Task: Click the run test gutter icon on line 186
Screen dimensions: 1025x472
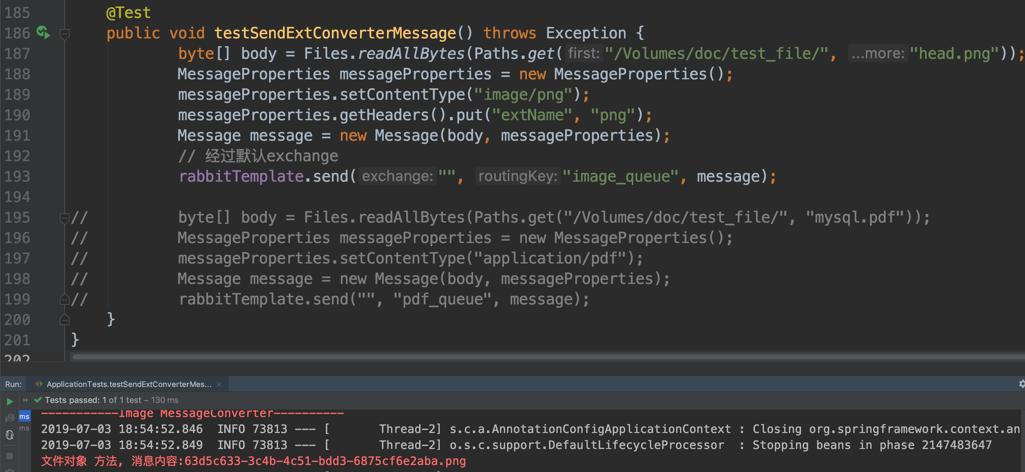Action: pyautogui.click(x=43, y=33)
